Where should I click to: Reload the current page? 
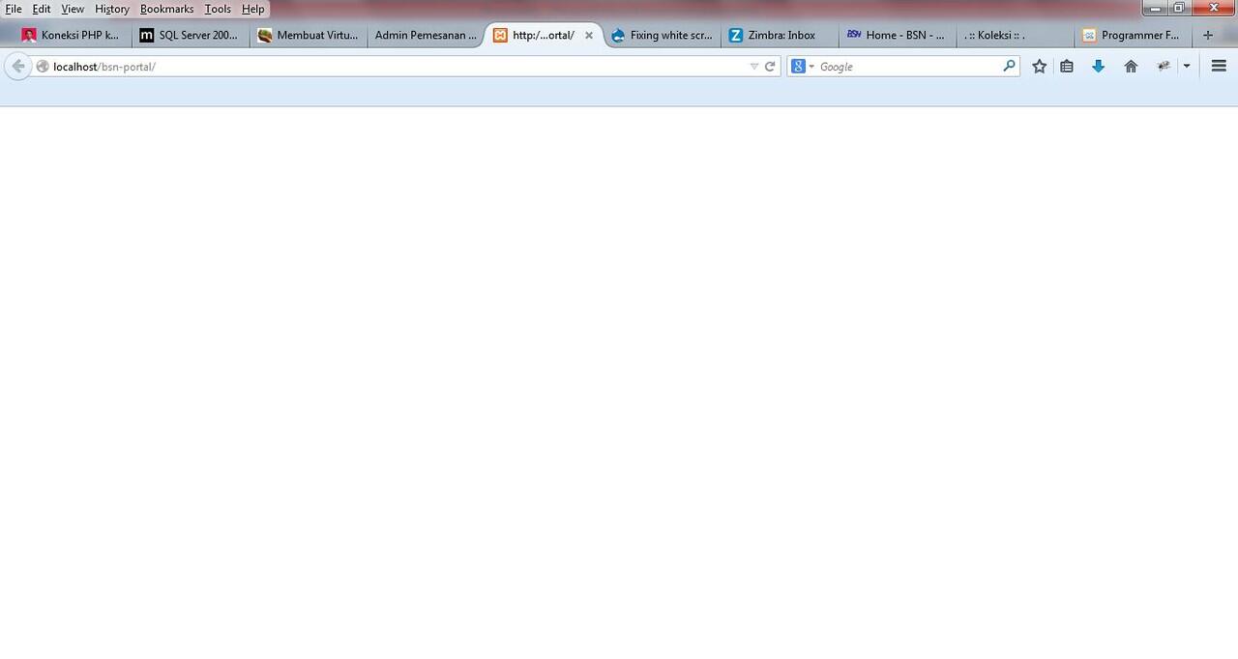coord(770,67)
